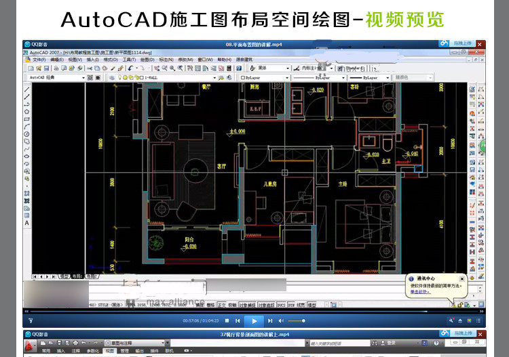This screenshot has height=357, width=509.
Task: Toggle DYN dynamic input button
Action: (292, 305)
